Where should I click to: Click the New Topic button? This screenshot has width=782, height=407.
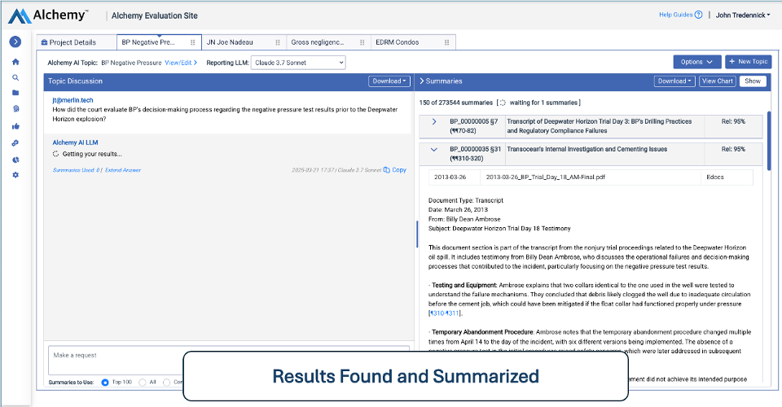click(x=748, y=62)
